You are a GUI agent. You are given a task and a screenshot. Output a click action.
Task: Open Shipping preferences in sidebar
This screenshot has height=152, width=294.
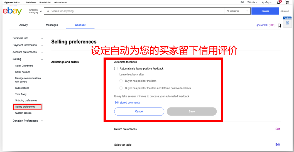coord(26,100)
